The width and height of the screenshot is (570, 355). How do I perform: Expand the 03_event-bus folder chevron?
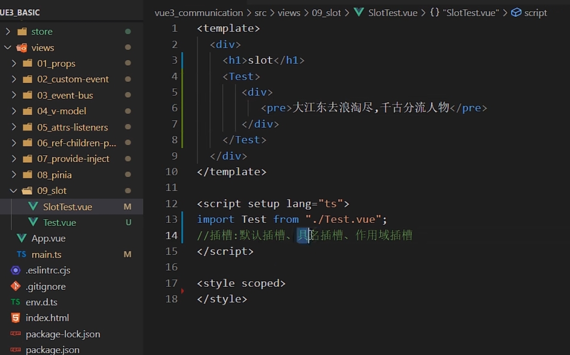tap(14, 95)
